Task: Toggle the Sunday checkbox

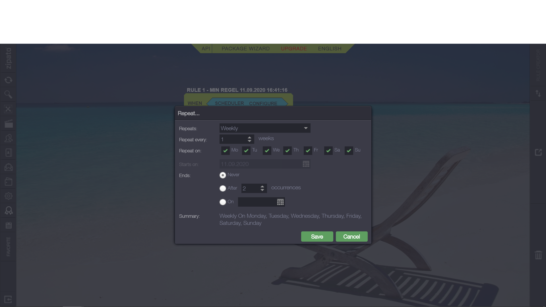Action: tap(349, 151)
